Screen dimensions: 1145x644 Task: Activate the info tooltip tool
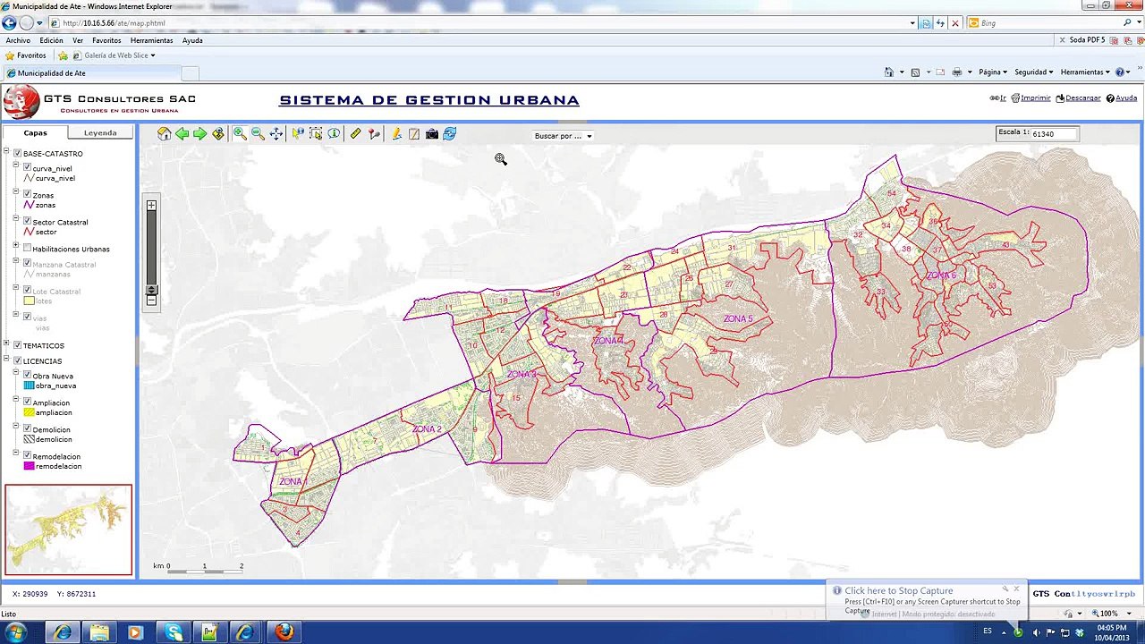pyautogui.click(x=334, y=134)
